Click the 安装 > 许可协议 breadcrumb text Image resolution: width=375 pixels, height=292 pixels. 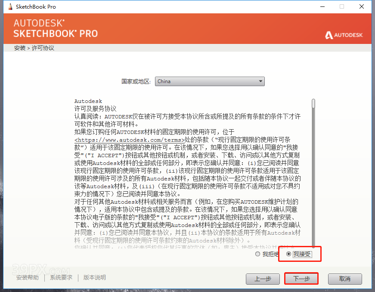(34, 48)
